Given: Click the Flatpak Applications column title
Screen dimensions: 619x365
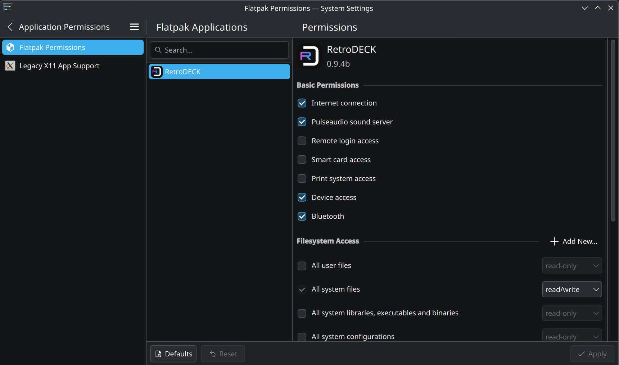Looking at the screenshot, I should click(202, 27).
